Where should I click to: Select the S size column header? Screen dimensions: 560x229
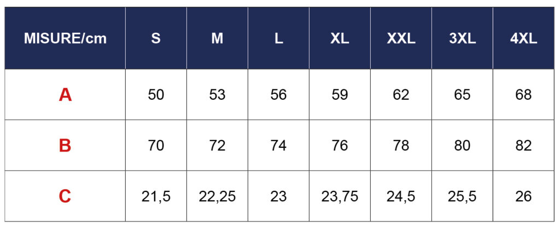156,39
